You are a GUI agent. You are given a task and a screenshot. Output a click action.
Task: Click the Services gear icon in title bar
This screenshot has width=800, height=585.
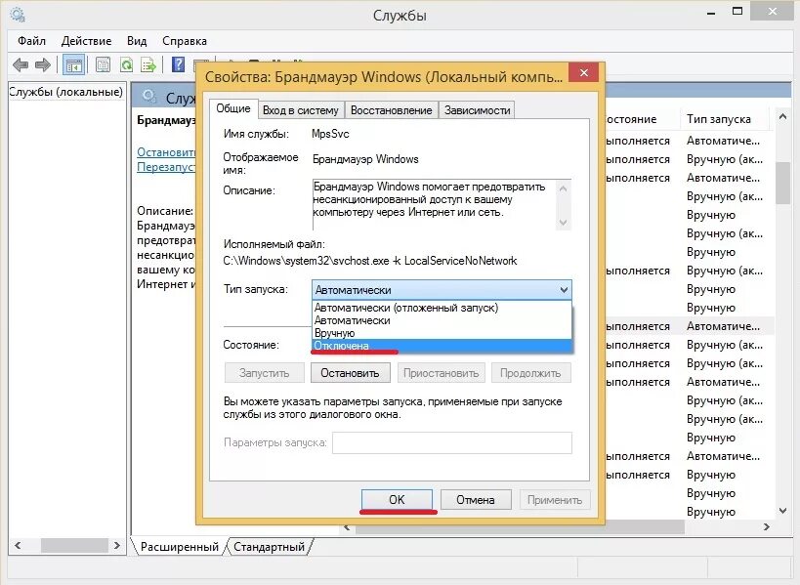pos(18,15)
